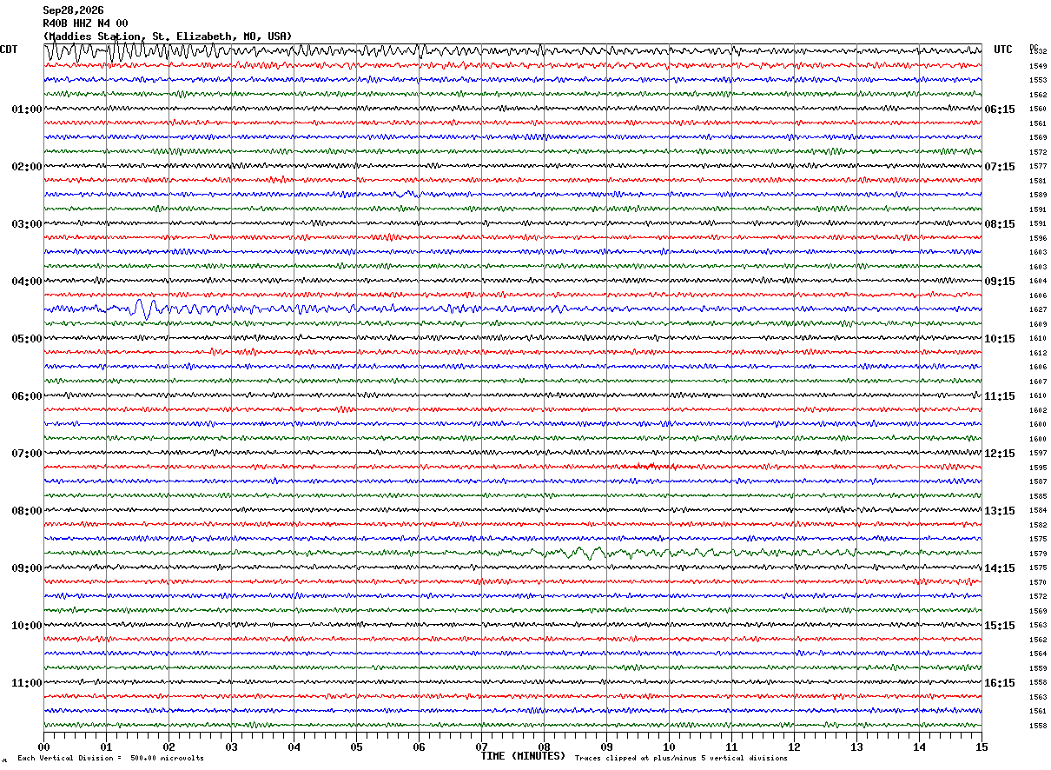Click the green wave burst after 08:00
This screenshot has width=1051, height=770.
584,552
